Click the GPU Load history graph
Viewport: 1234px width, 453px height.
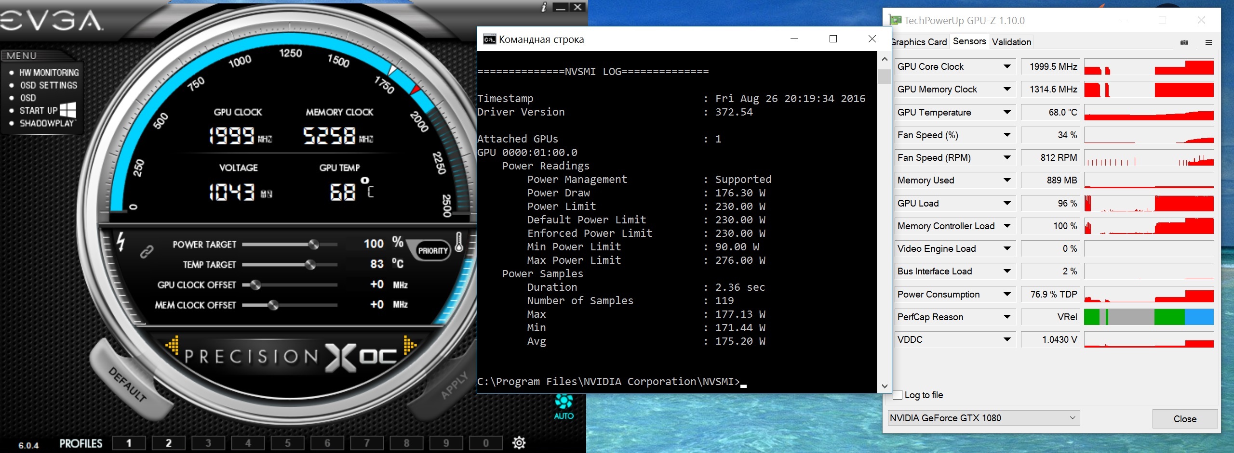pyautogui.click(x=1149, y=203)
